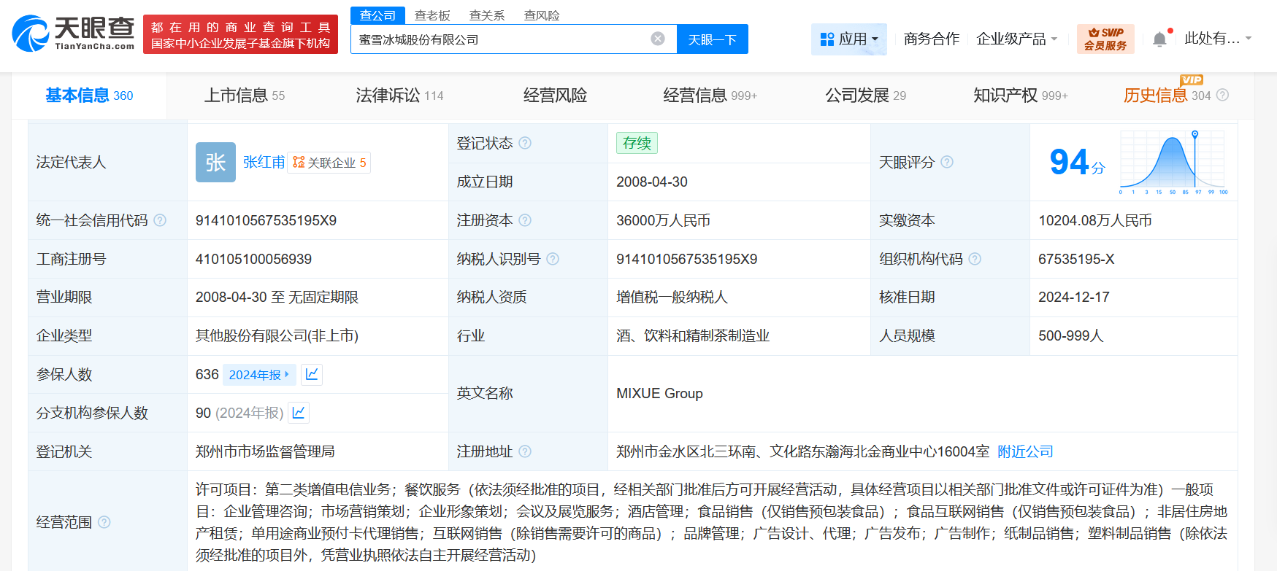Open the 附近公司 link
Screen dimensions: 1277x571
coord(1025,451)
